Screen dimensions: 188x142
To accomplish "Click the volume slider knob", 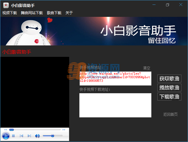I will coord(53,136).
